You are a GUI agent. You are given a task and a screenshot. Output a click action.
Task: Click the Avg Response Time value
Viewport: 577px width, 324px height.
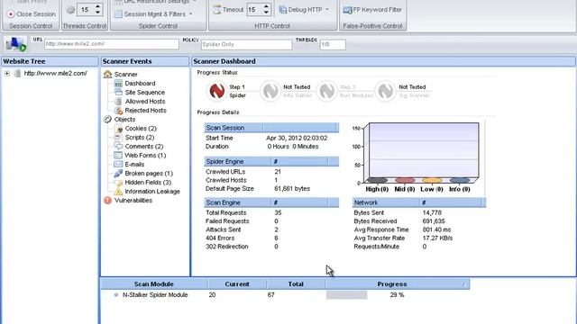[x=436, y=229]
